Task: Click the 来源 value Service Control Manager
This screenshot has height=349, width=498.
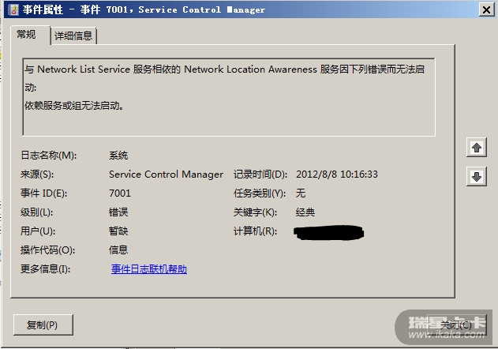Action: [166, 174]
